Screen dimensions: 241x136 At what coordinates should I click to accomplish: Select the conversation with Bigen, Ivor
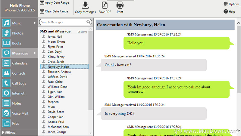64,92
